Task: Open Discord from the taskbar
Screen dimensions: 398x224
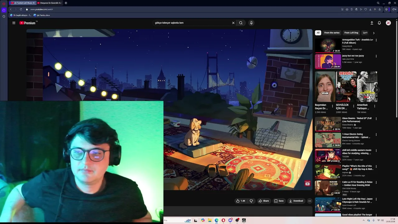Action: [x=230, y=220]
